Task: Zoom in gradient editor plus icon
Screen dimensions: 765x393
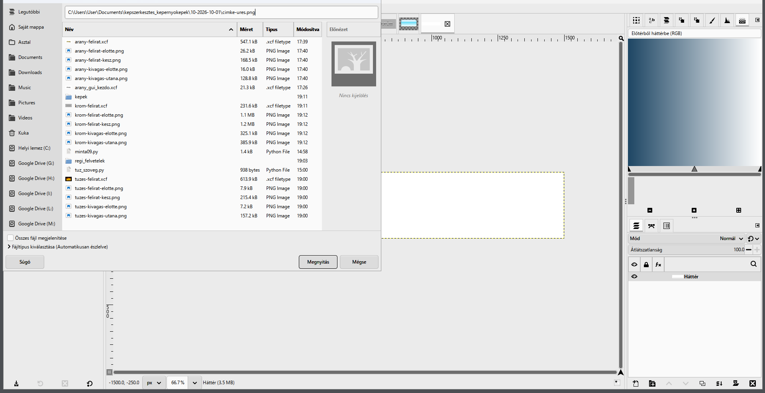Action: (694, 210)
